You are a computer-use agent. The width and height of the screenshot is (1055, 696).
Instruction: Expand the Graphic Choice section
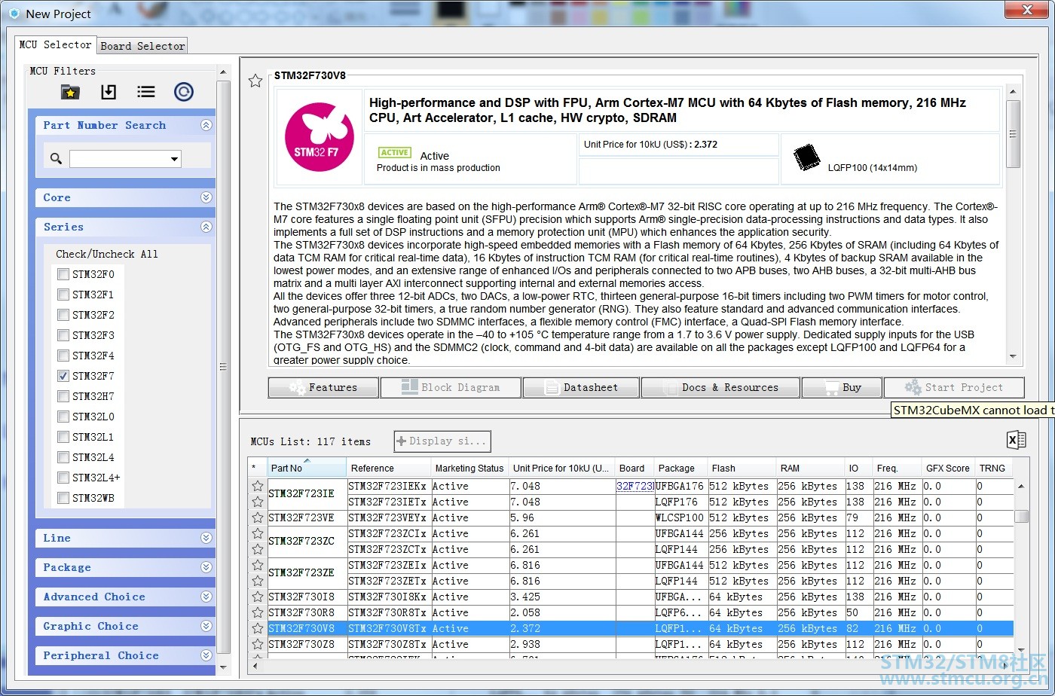point(206,626)
